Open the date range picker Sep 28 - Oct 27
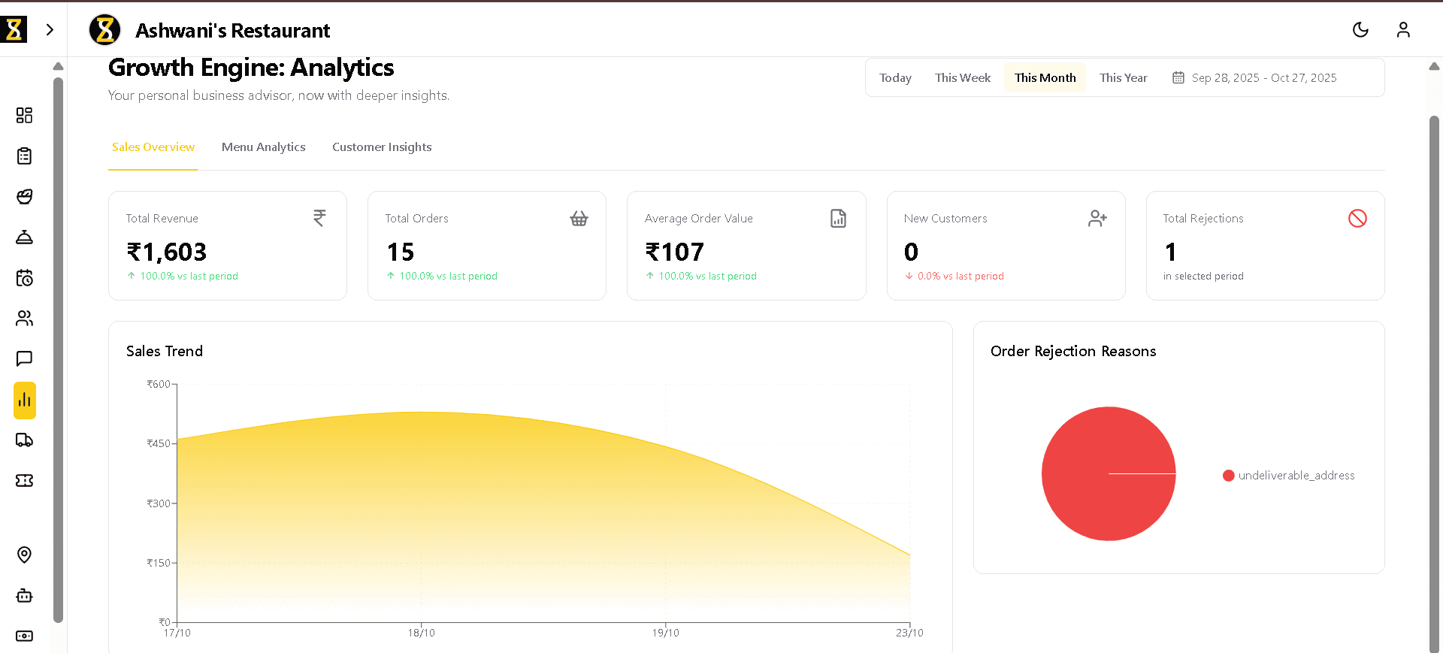1443x653 pixels. (1255, 78)
